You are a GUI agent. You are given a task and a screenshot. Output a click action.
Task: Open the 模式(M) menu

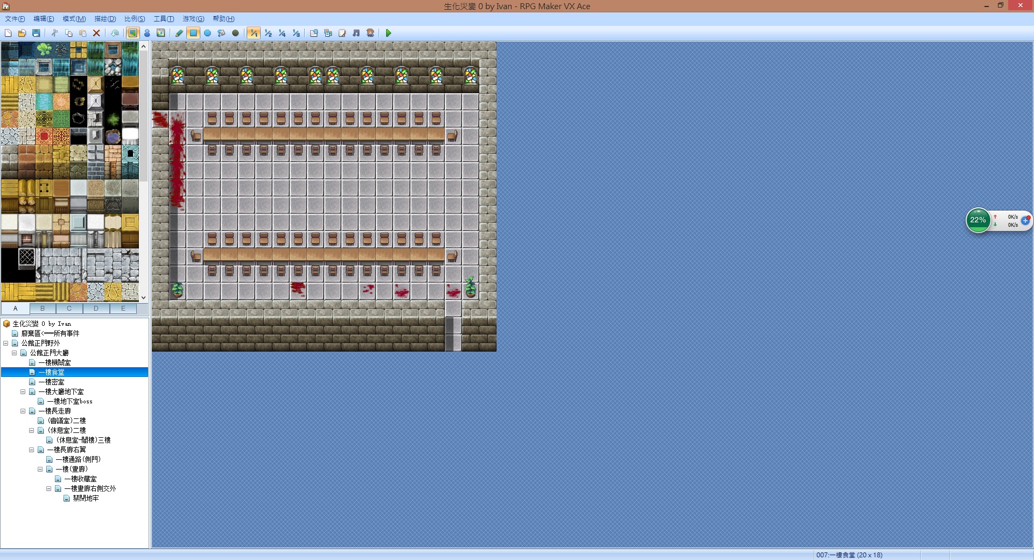point(74,19)
